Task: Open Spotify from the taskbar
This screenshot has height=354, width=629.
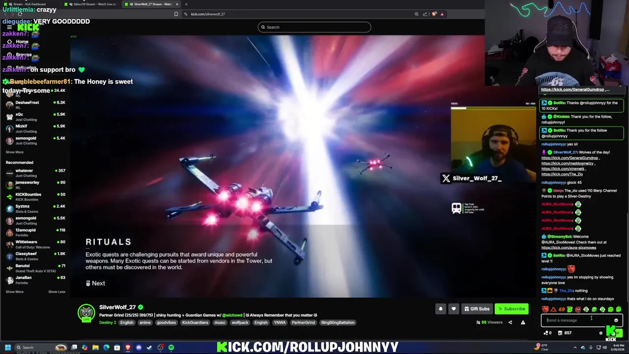Action: tap(171, 348)
